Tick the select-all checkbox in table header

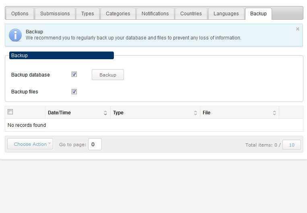point(10,112)
